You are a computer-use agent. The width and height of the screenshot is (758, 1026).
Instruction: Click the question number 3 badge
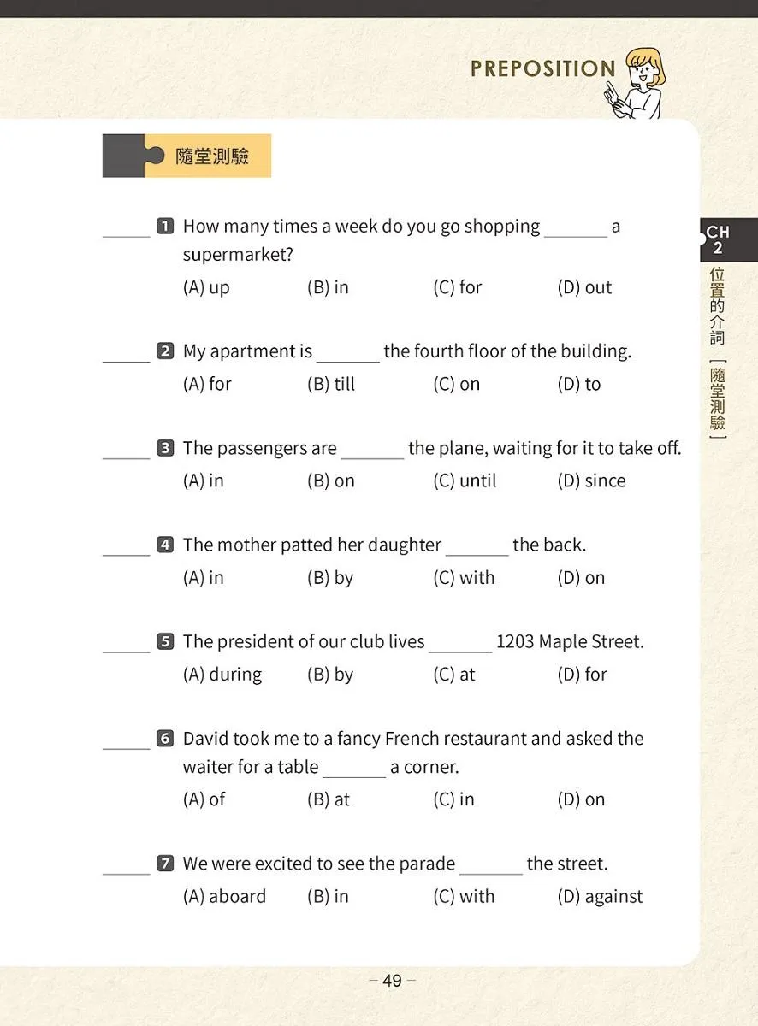click(x=166, y=448)
